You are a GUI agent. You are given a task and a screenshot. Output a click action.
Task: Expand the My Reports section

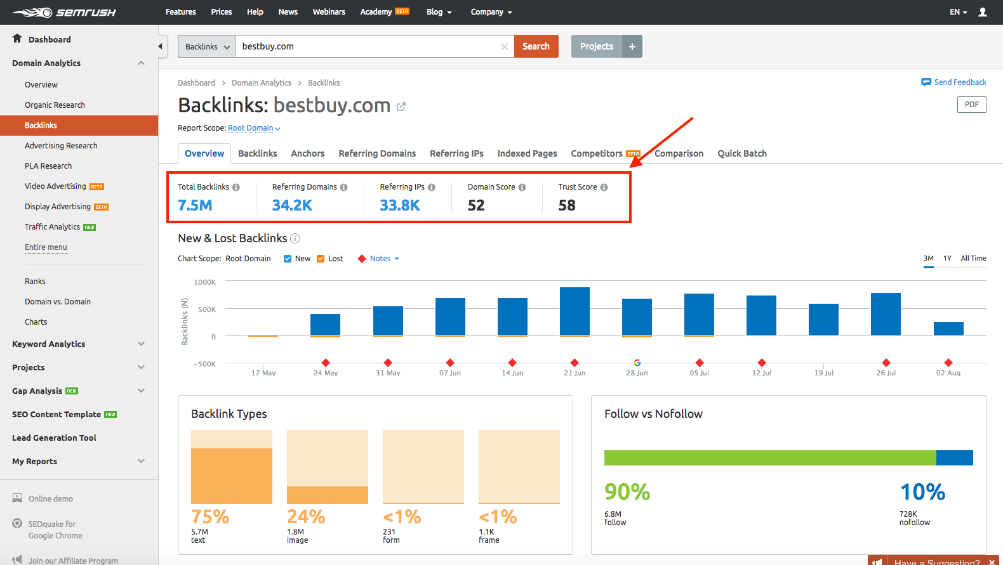click(141, 461)
